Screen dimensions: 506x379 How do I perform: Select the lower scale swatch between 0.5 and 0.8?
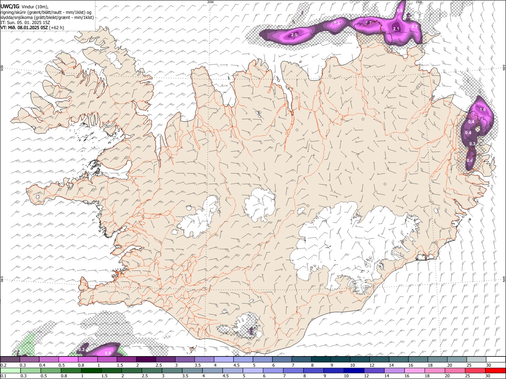tap(51, 371)
